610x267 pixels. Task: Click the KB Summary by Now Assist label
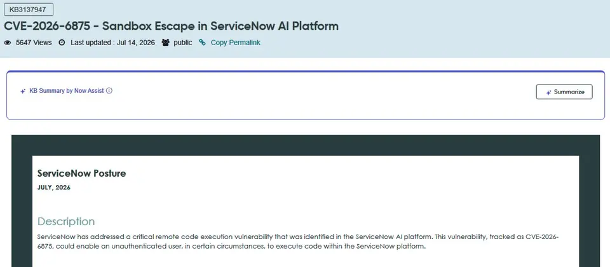coord(67,91)
